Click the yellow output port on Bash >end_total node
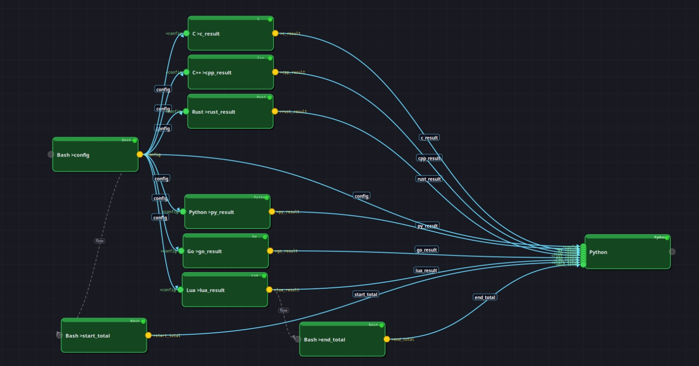The image size is (699, 366). click(387, 339)
